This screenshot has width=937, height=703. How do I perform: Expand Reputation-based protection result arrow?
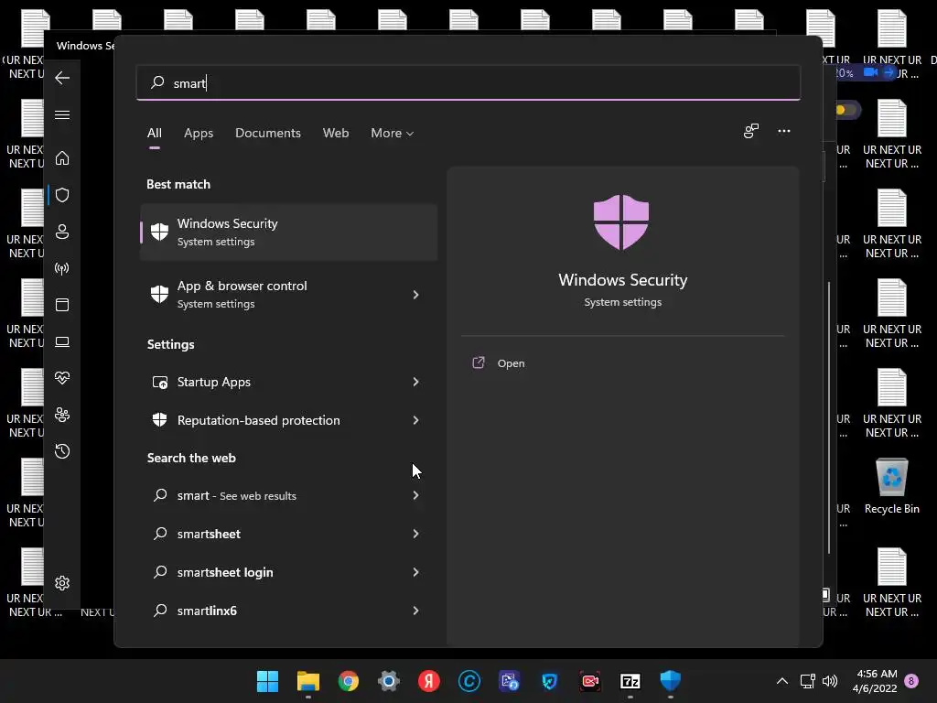(x=416, y=420)
